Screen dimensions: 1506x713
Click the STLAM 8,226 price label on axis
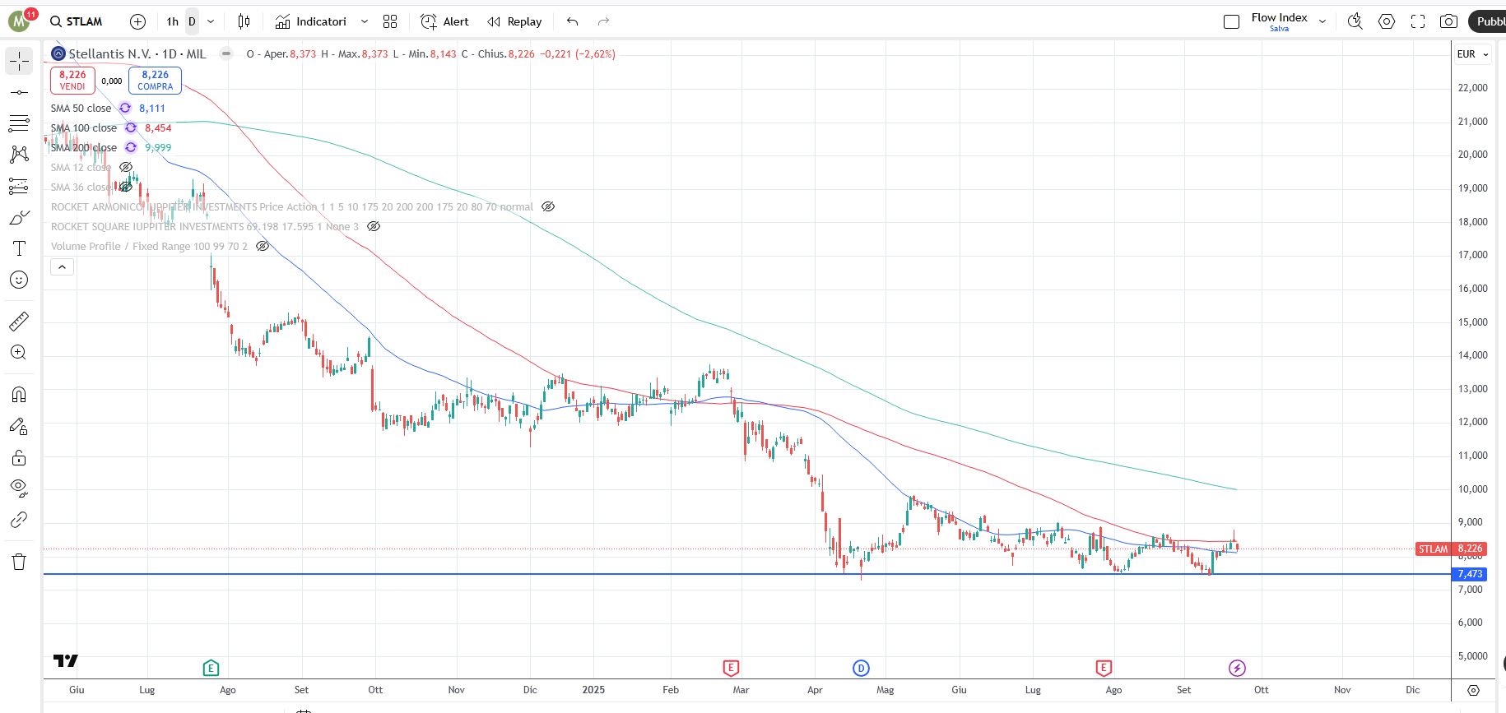(1451, 549)
